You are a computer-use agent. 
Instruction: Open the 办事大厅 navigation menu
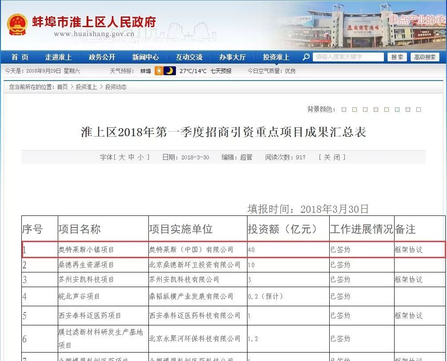(232, 57)
